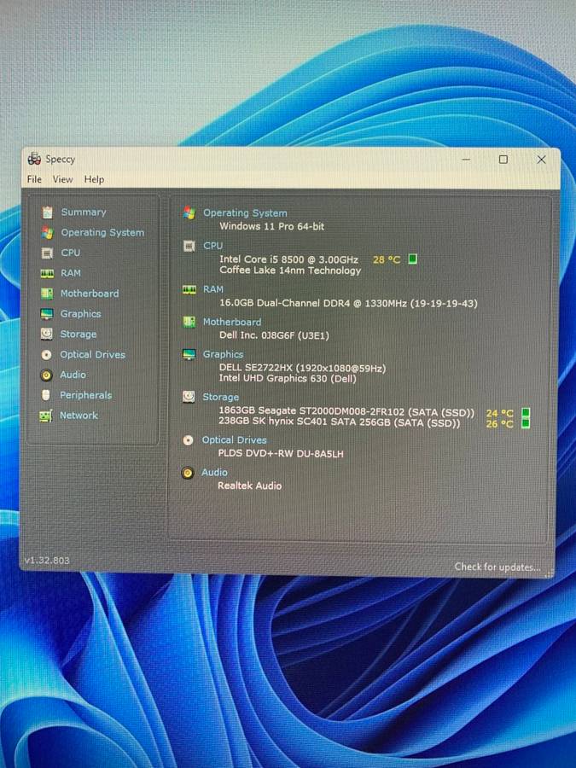This screenshot has width=576, height=768.
Task: Click Dell Inc. 0J8G6F (U3E1) text
Action: point(274,335)
